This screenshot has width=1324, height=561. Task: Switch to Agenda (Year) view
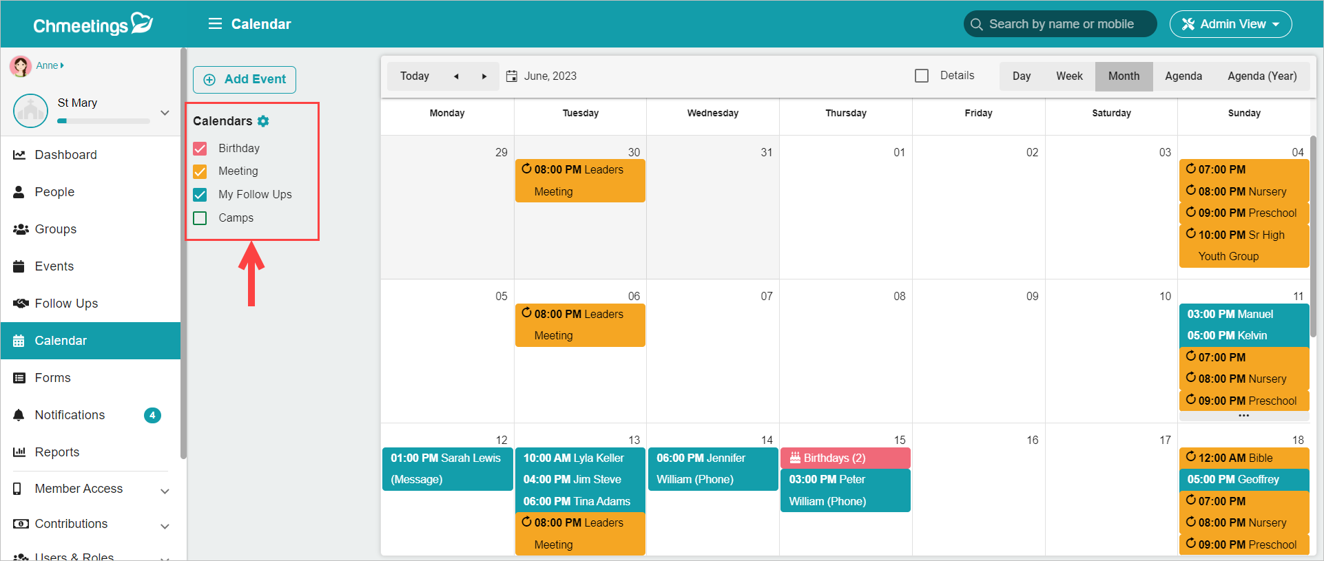[1262, 76]
